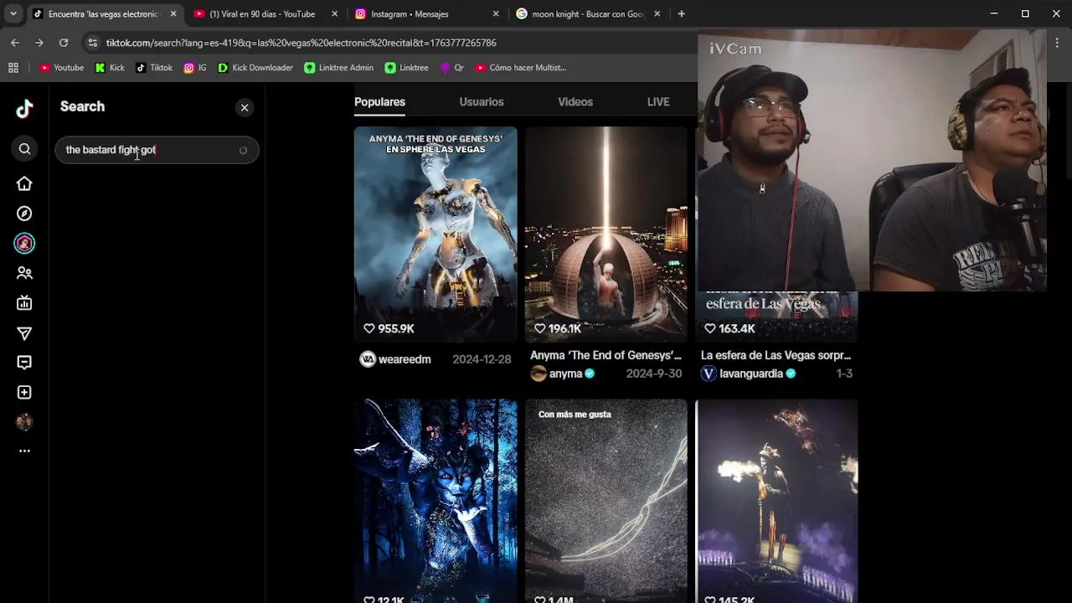
Task: Switch to the Videos tab
Action: coord(575,102)
